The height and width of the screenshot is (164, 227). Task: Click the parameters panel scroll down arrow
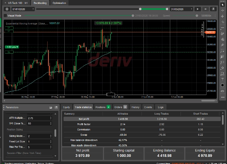click(x=56, y=156)
